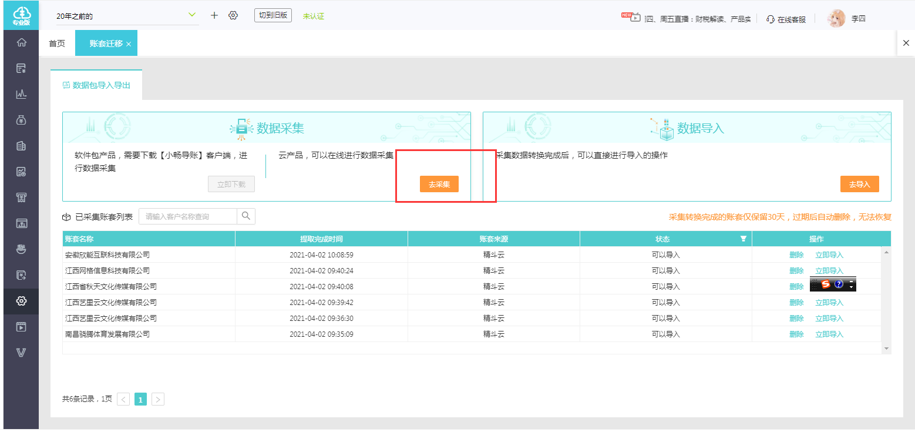Open the home icon in the sidebar
The image size is (915, 432).
point(21,42)
